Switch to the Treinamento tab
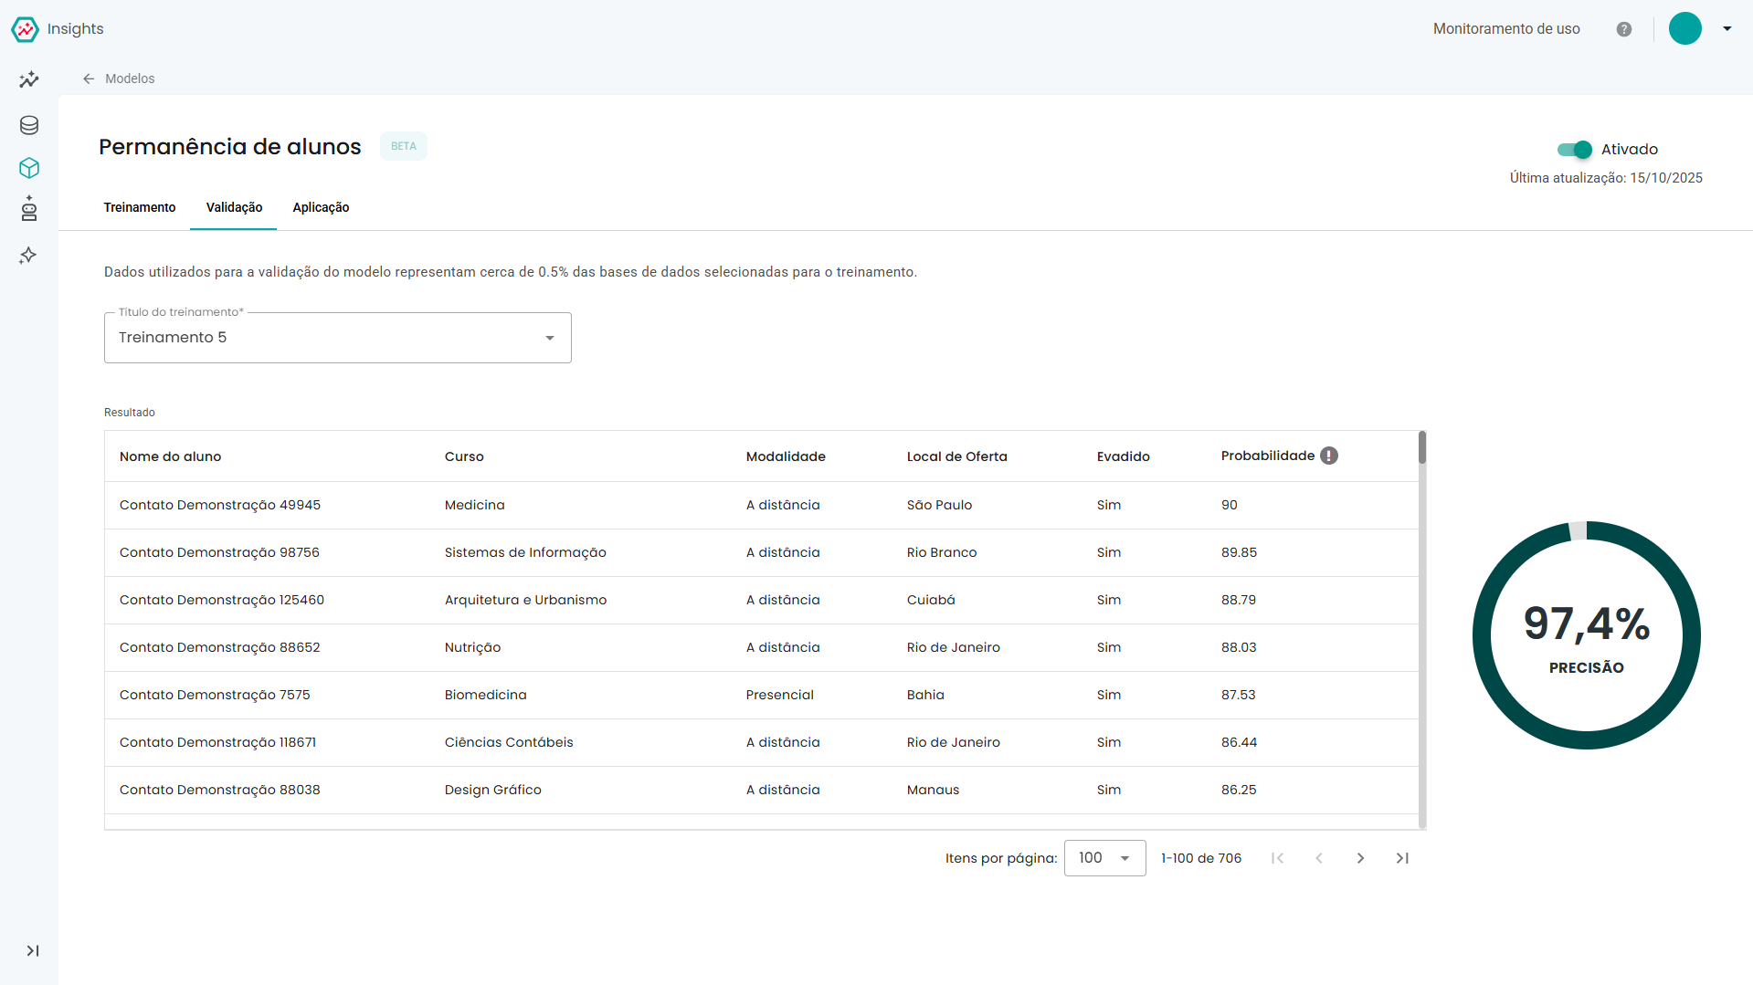 pyautogui.click(x=140, y=208)
